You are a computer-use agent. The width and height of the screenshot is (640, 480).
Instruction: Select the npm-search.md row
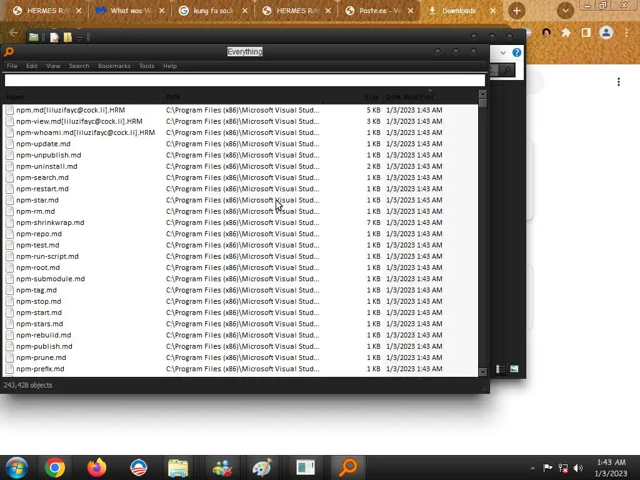(240, 177)
